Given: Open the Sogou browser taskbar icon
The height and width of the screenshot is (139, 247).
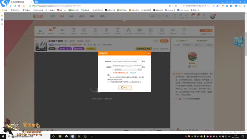Looking at the screenshot, I should pyautogui.click(x=73, y=136).
